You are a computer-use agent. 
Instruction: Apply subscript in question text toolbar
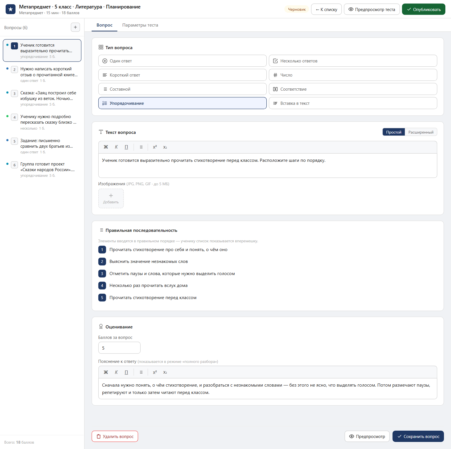(165, 147)
